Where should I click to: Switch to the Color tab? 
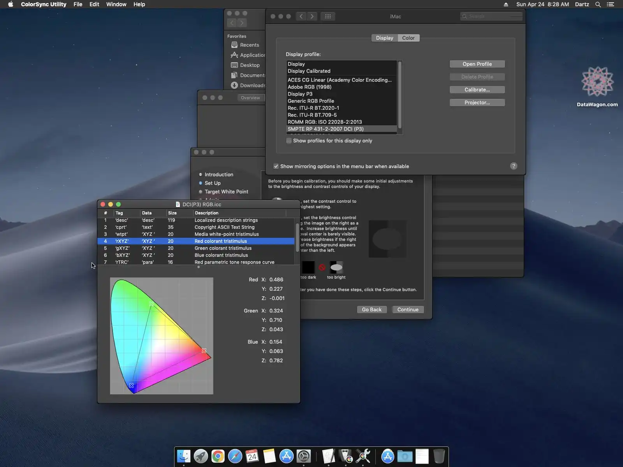coord(408,38)
